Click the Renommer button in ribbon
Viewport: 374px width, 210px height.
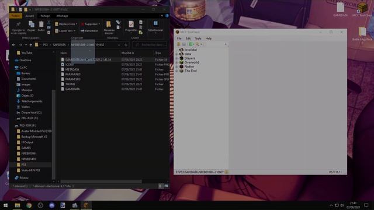tap(89, 31)
